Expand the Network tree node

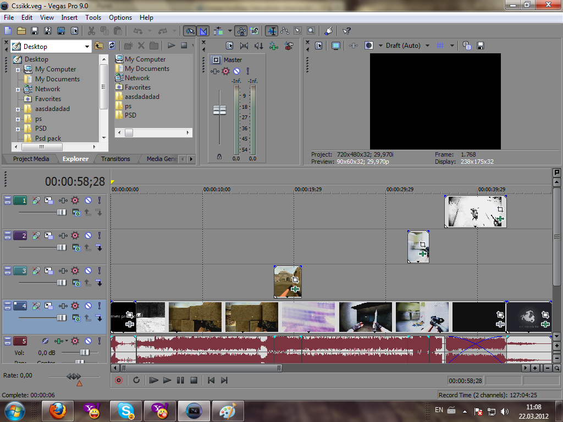point(18,90)
